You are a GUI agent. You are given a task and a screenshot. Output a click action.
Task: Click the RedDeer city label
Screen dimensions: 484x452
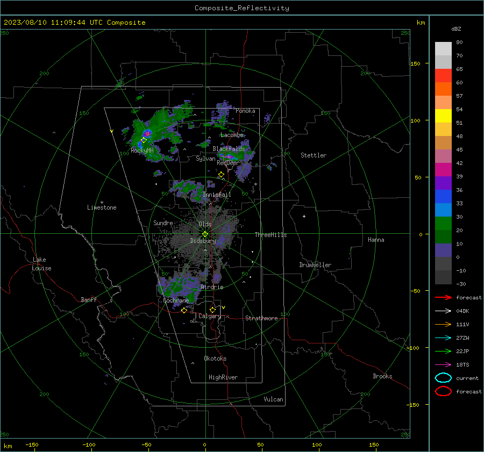(228, 163)
